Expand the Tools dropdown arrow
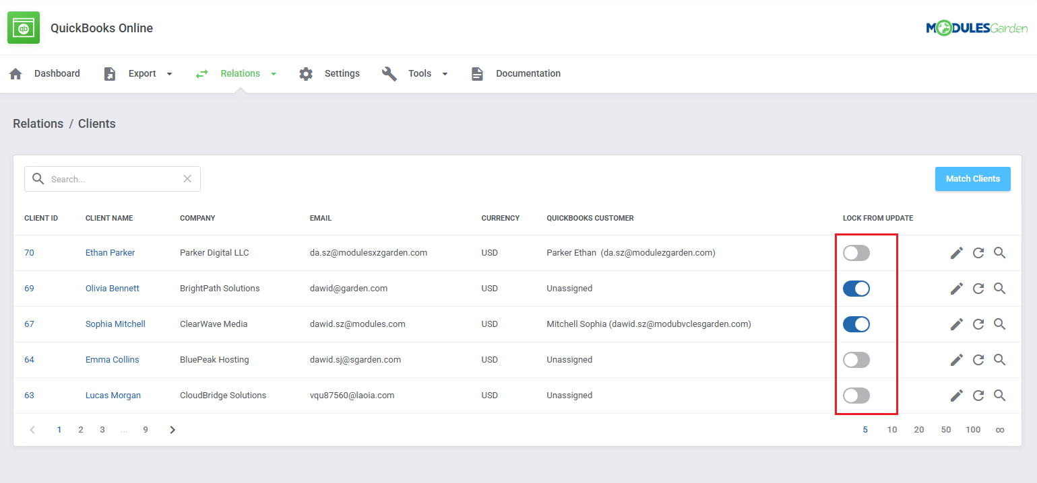The width and height of the screenshot is (1037, 483). [445, 74]
